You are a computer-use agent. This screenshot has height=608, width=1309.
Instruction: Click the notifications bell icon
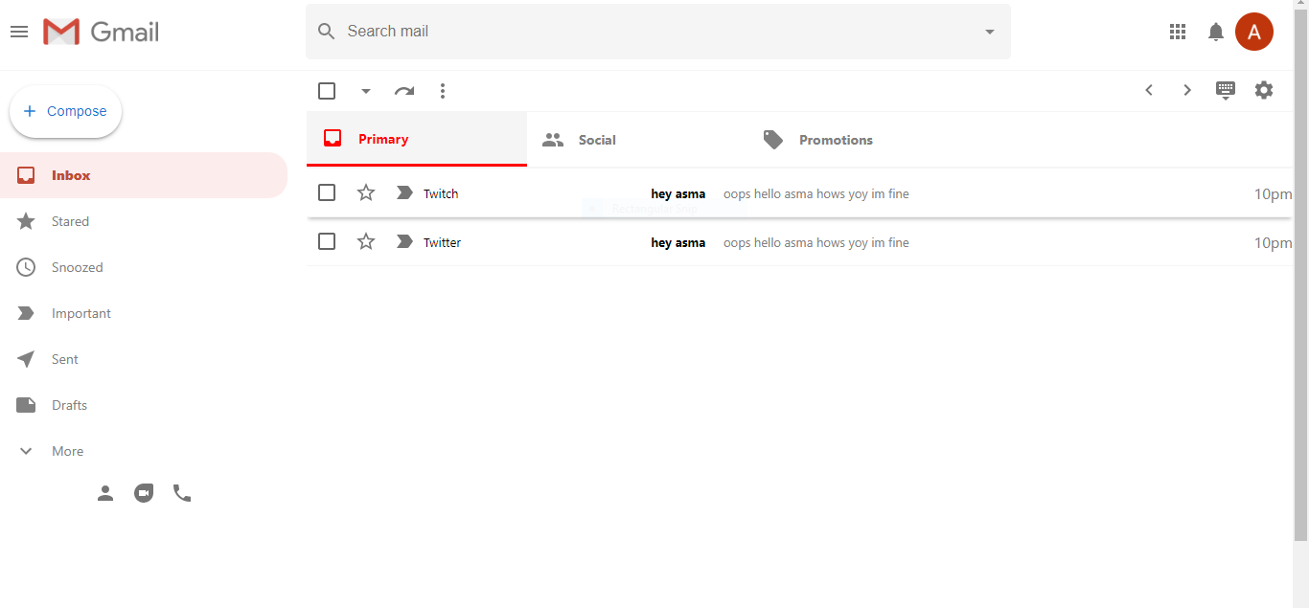[1216, 32]
